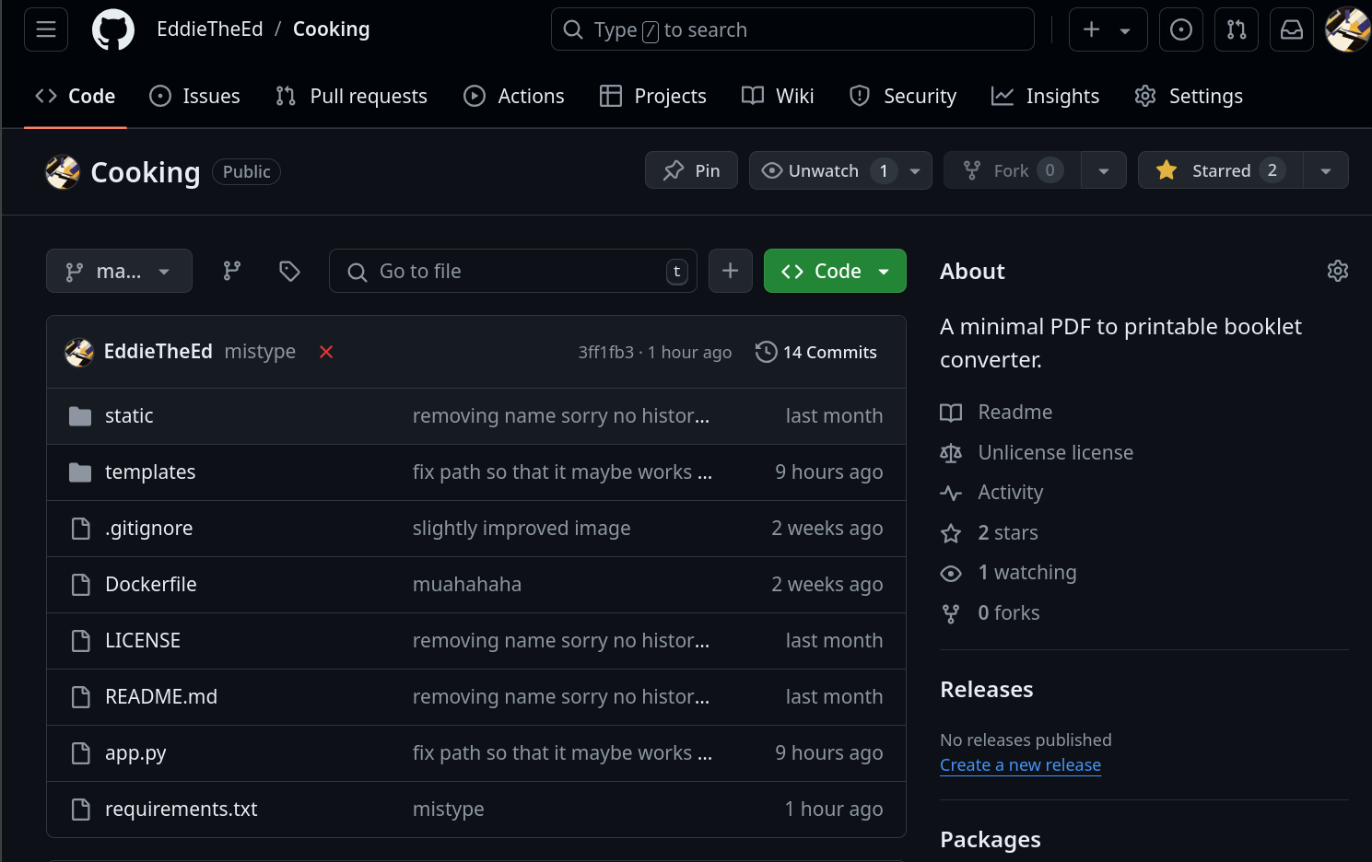Click 'Create a new release' link
The image size is (1372, 862).
pos(1020,765)
